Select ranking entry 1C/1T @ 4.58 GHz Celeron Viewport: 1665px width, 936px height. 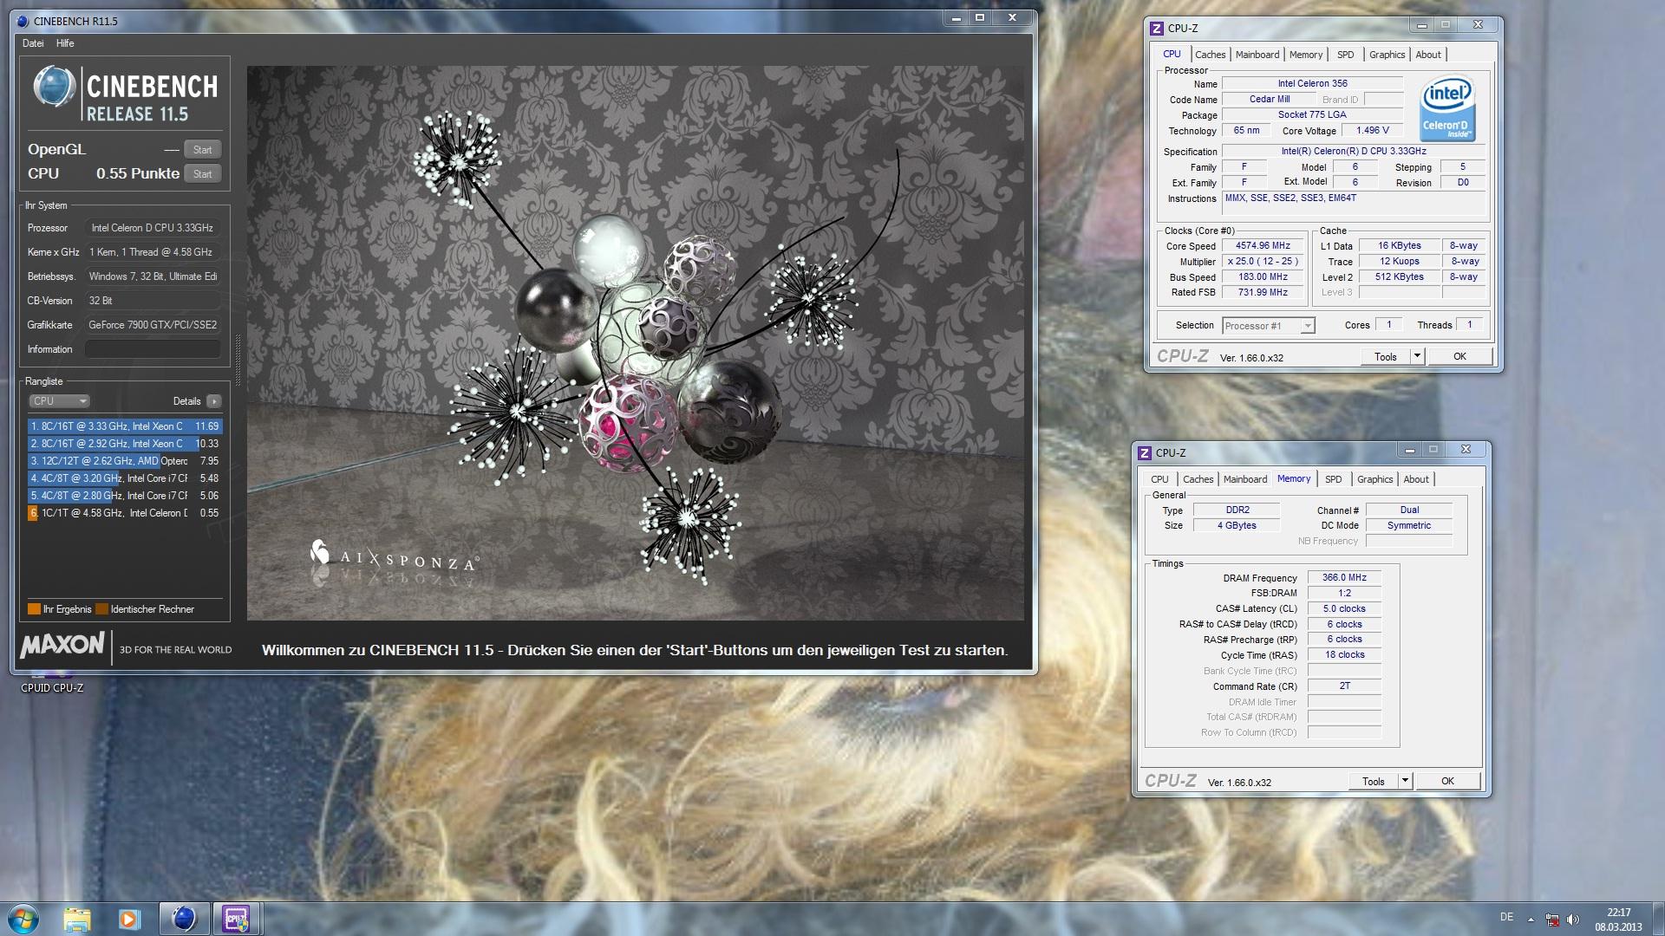tap(125, 513)
